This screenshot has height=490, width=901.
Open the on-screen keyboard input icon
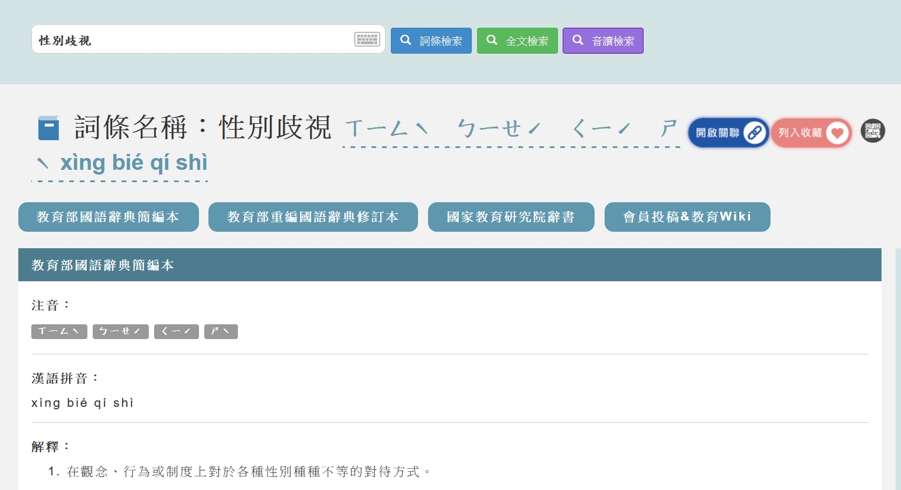point(366,39)
